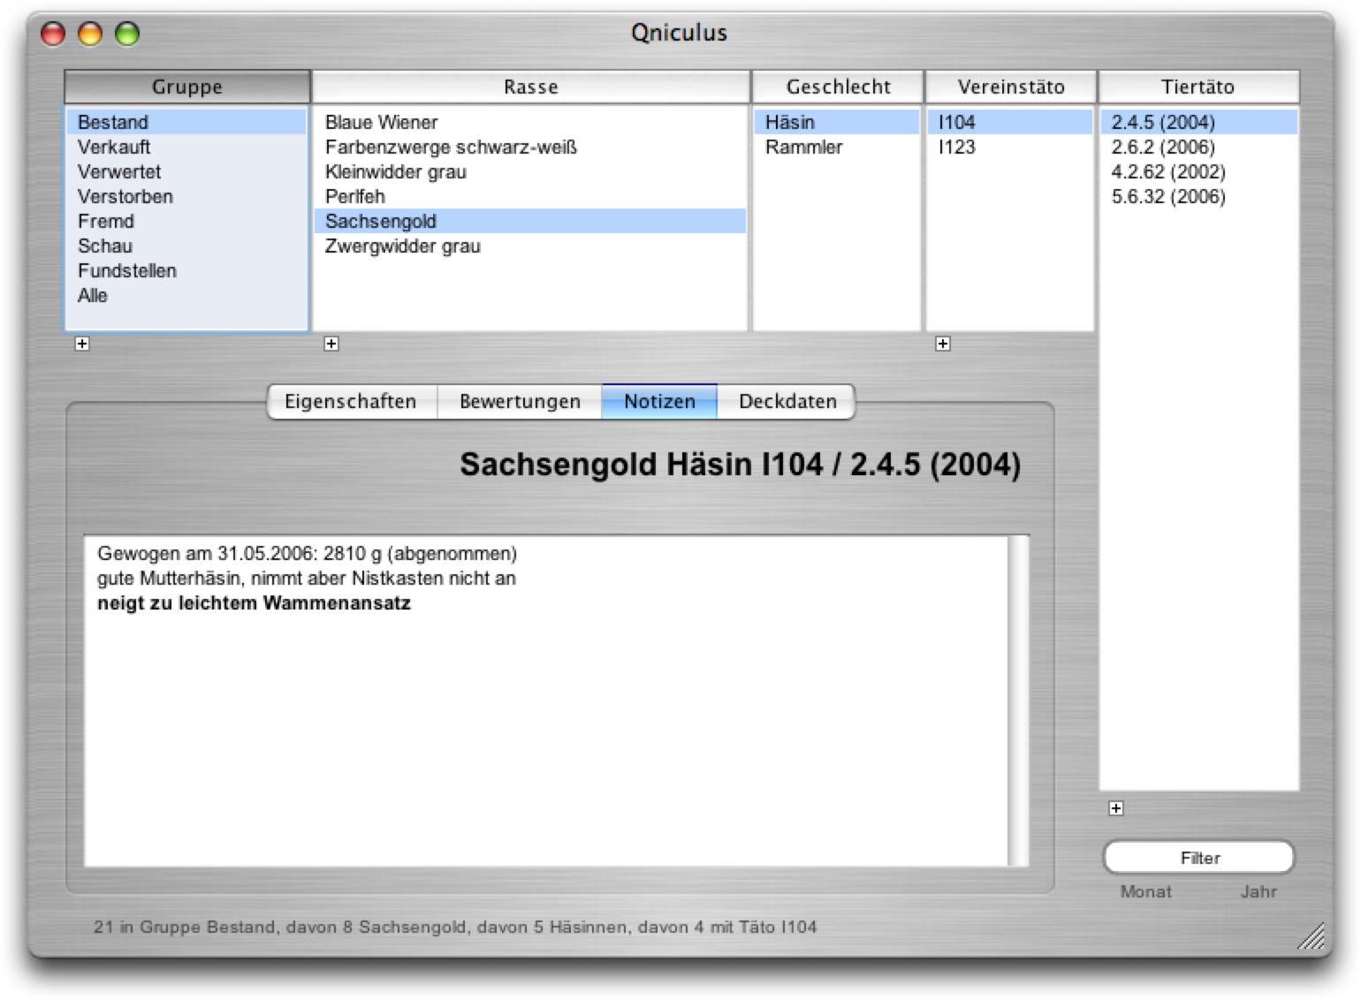Select Schau in the Gruppe list
The width and height of the screenshot is (1361, 1000).
click(x=186, y=246)
